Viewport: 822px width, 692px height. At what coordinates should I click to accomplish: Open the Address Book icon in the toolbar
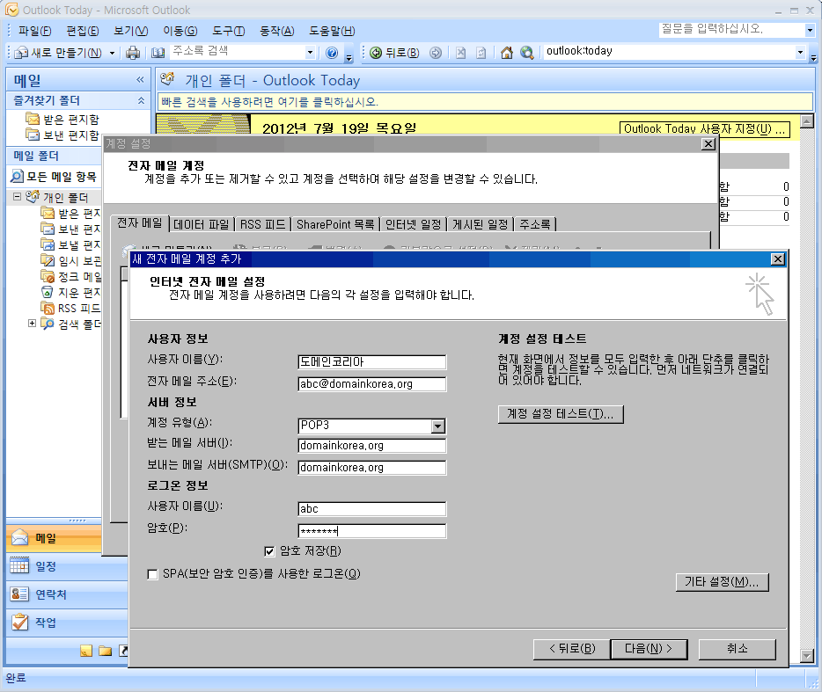(x=158, y=53)
